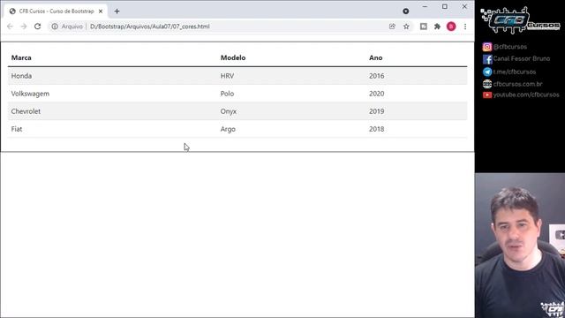Click the Instagram icon beside @cfbcursos
Screen dimensions: 565x318
[x=487, y=47]
